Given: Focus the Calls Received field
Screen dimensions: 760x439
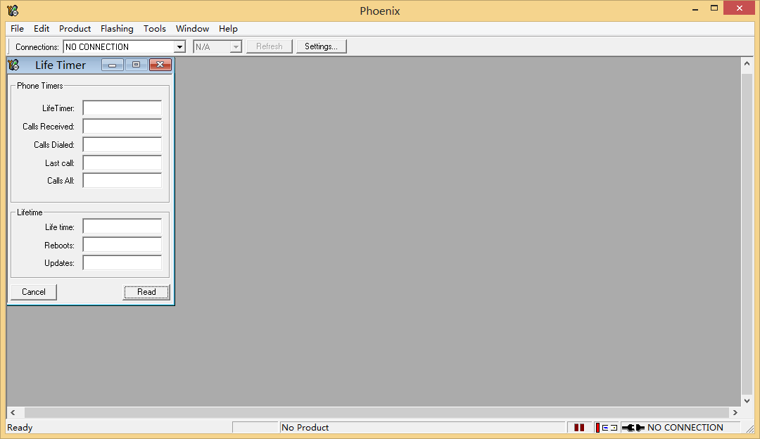Looking at the screenshot, I should pyautogui.click(x=122, y=127).
